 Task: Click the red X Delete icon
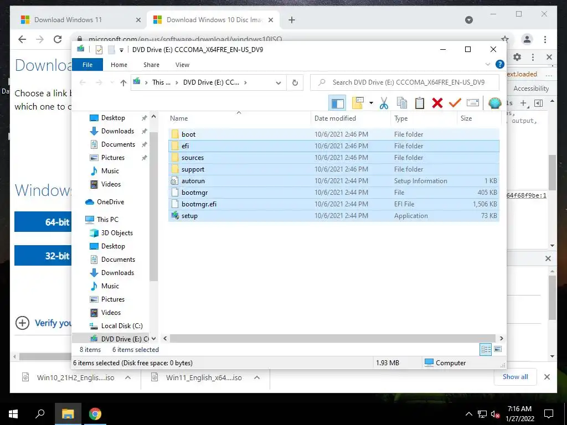[x=437, y=103]
